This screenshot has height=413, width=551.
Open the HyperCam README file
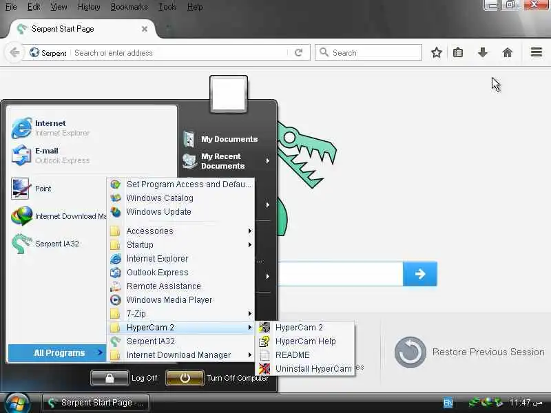coord(305,355)
